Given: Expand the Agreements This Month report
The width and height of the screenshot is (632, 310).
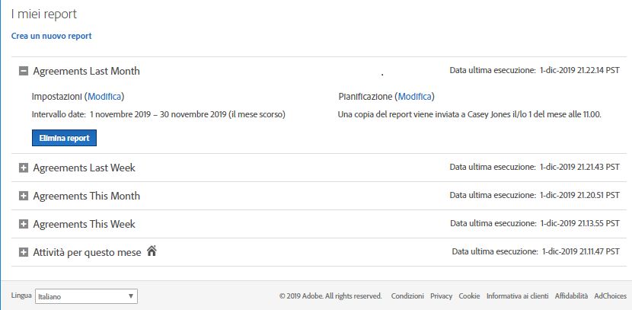Looking at the screenshot, I should point(24,196).
